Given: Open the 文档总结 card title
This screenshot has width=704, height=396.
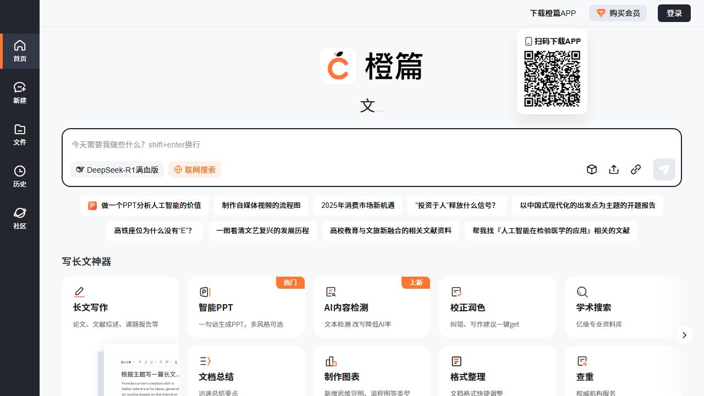Looking at the screenshot, I should 216,377.
